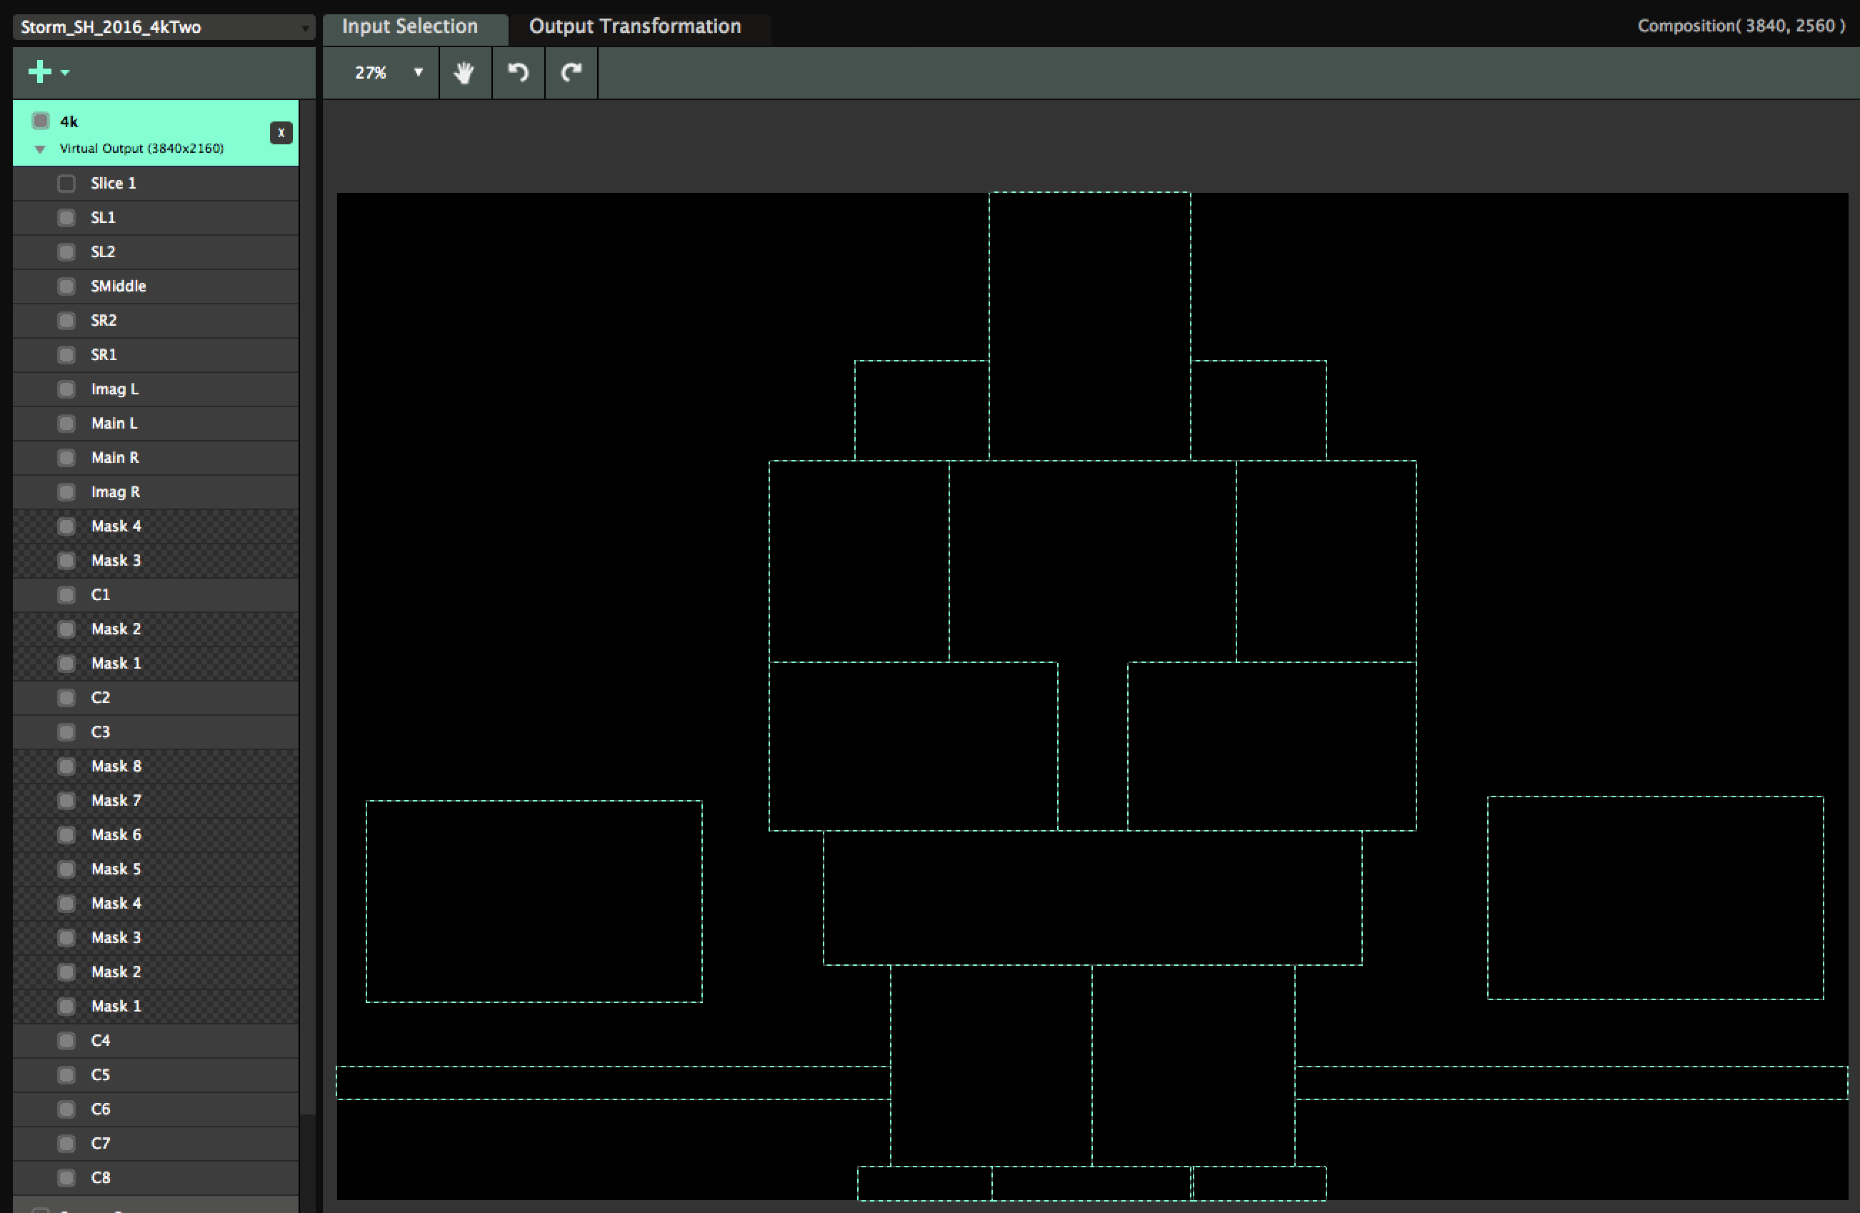Viewport: 1860px width, 1213px height.
Task: Toggle the Slice 1 checkbox
Action: pos(66,184)
